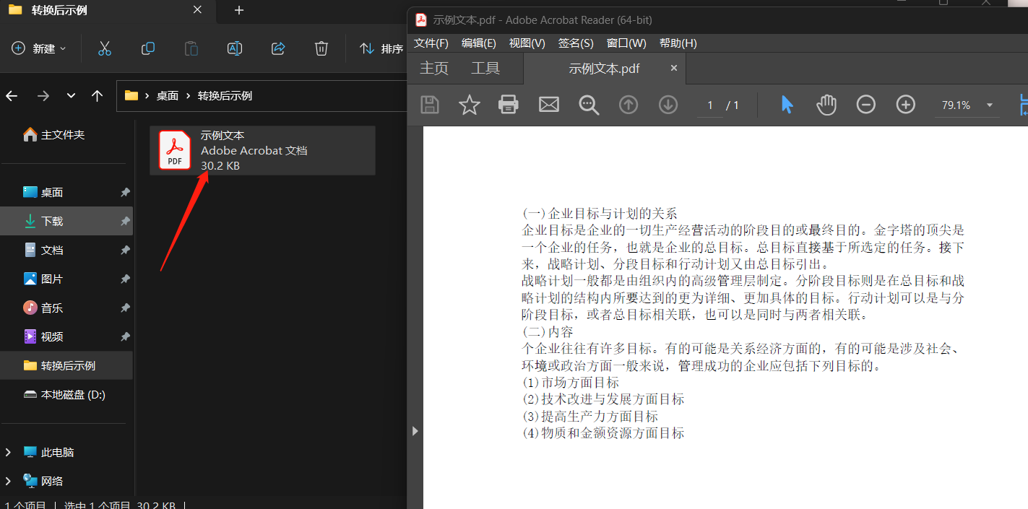Toggle the PDF navigation pane open
This screenshot has height=509, width=1028.
[415, 431]
